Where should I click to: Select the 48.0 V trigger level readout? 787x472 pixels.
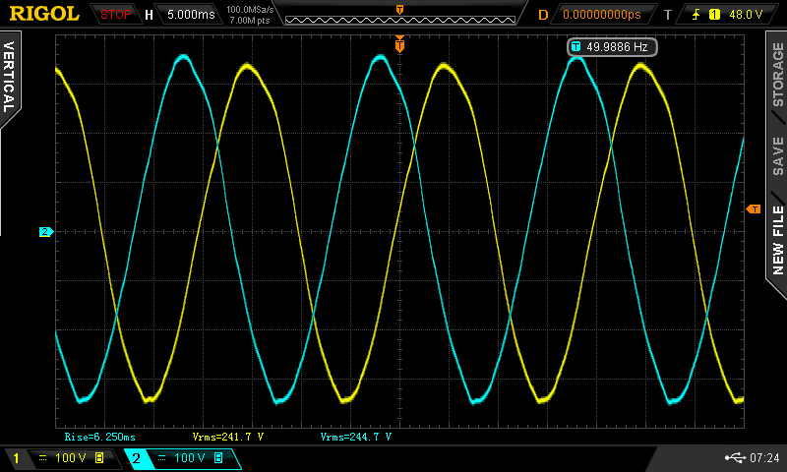[x=745, y=15]
